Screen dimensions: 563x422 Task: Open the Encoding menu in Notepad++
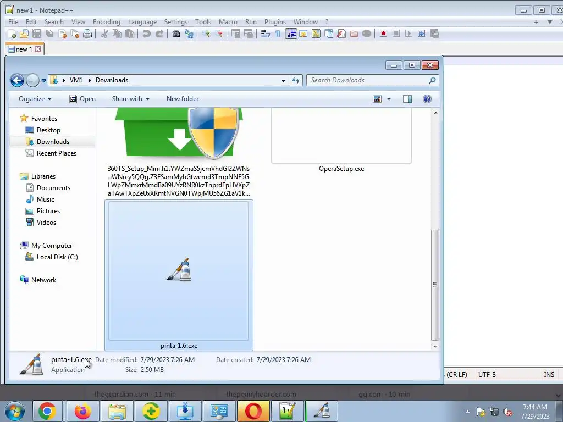[x=107, y=22]
